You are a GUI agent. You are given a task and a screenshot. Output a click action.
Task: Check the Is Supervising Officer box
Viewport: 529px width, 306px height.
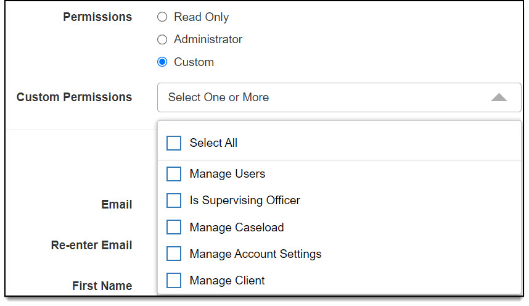coord(174,201)
